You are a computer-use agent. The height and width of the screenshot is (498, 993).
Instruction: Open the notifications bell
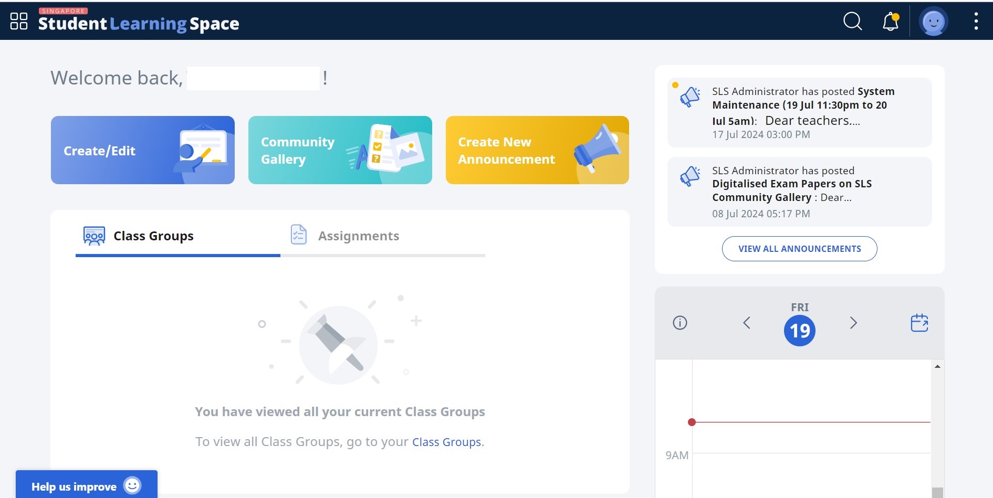pyautogui.click(x=891, y=22)
